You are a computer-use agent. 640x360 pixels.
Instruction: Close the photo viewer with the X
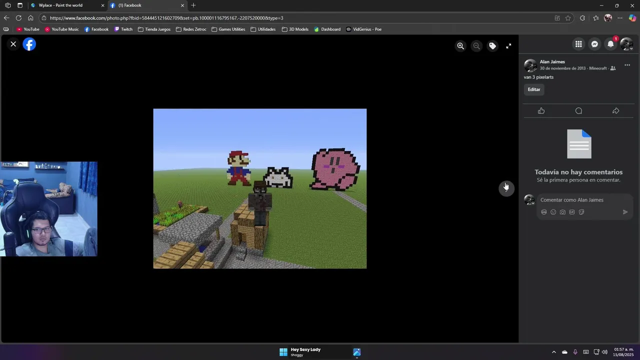pyautogui.click(x=13, y=44)
